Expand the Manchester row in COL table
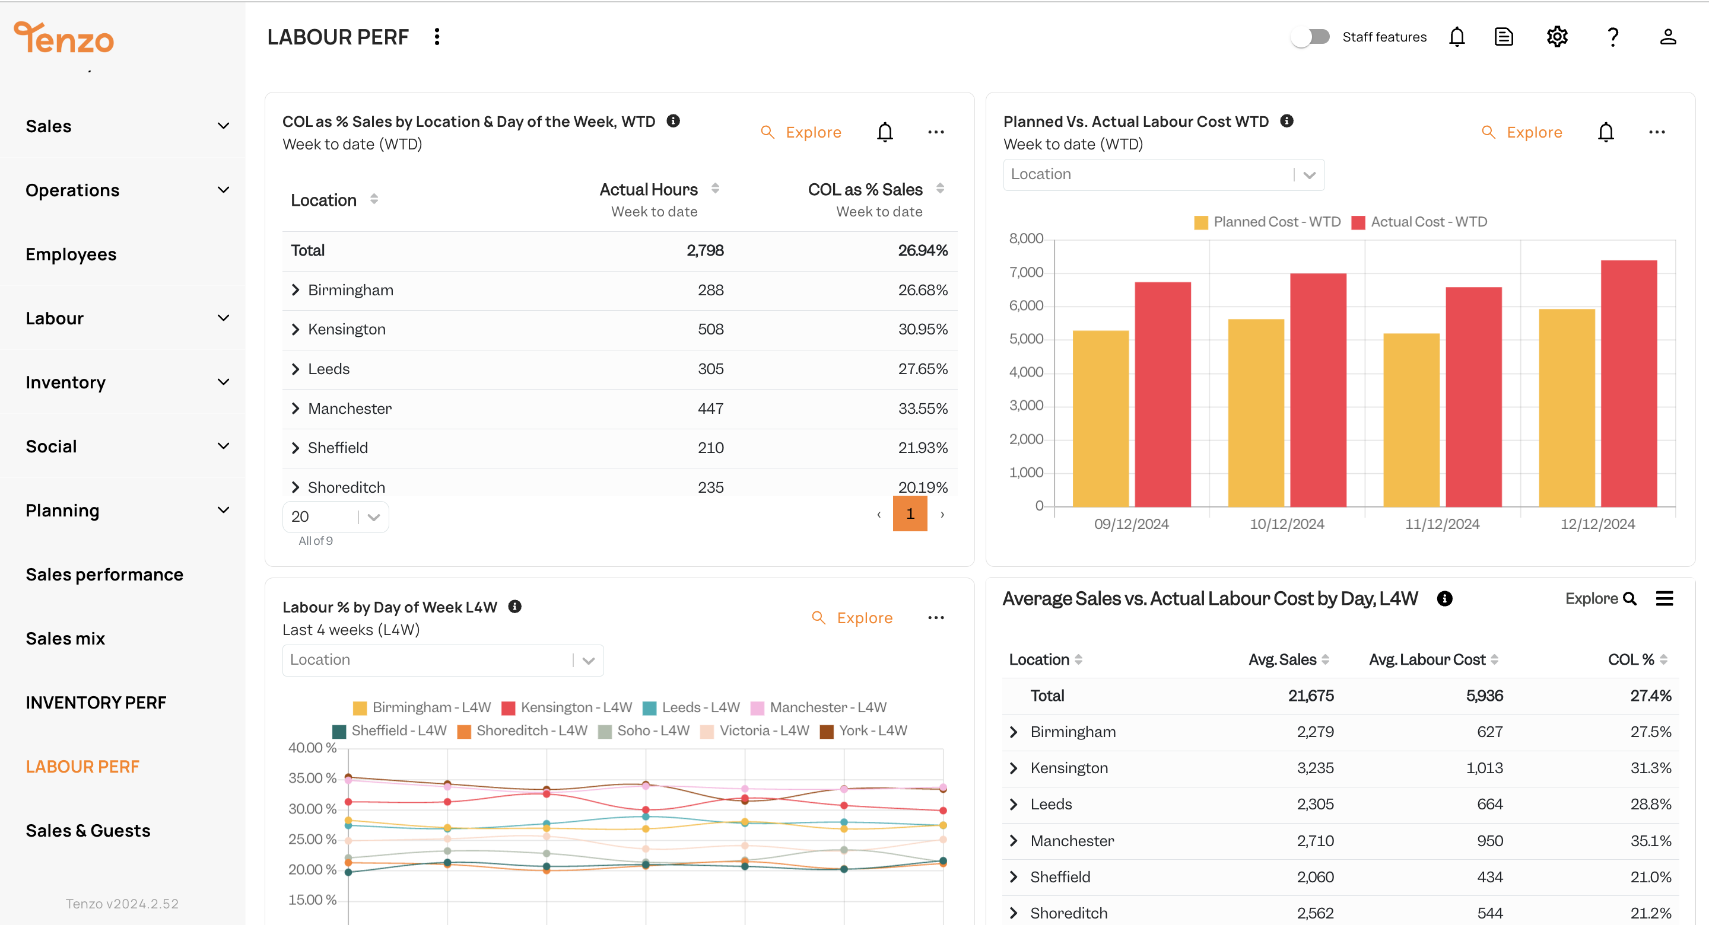The width and height of the screenshot is (1709, 925). pyautogui.click(x=296, y=408)
